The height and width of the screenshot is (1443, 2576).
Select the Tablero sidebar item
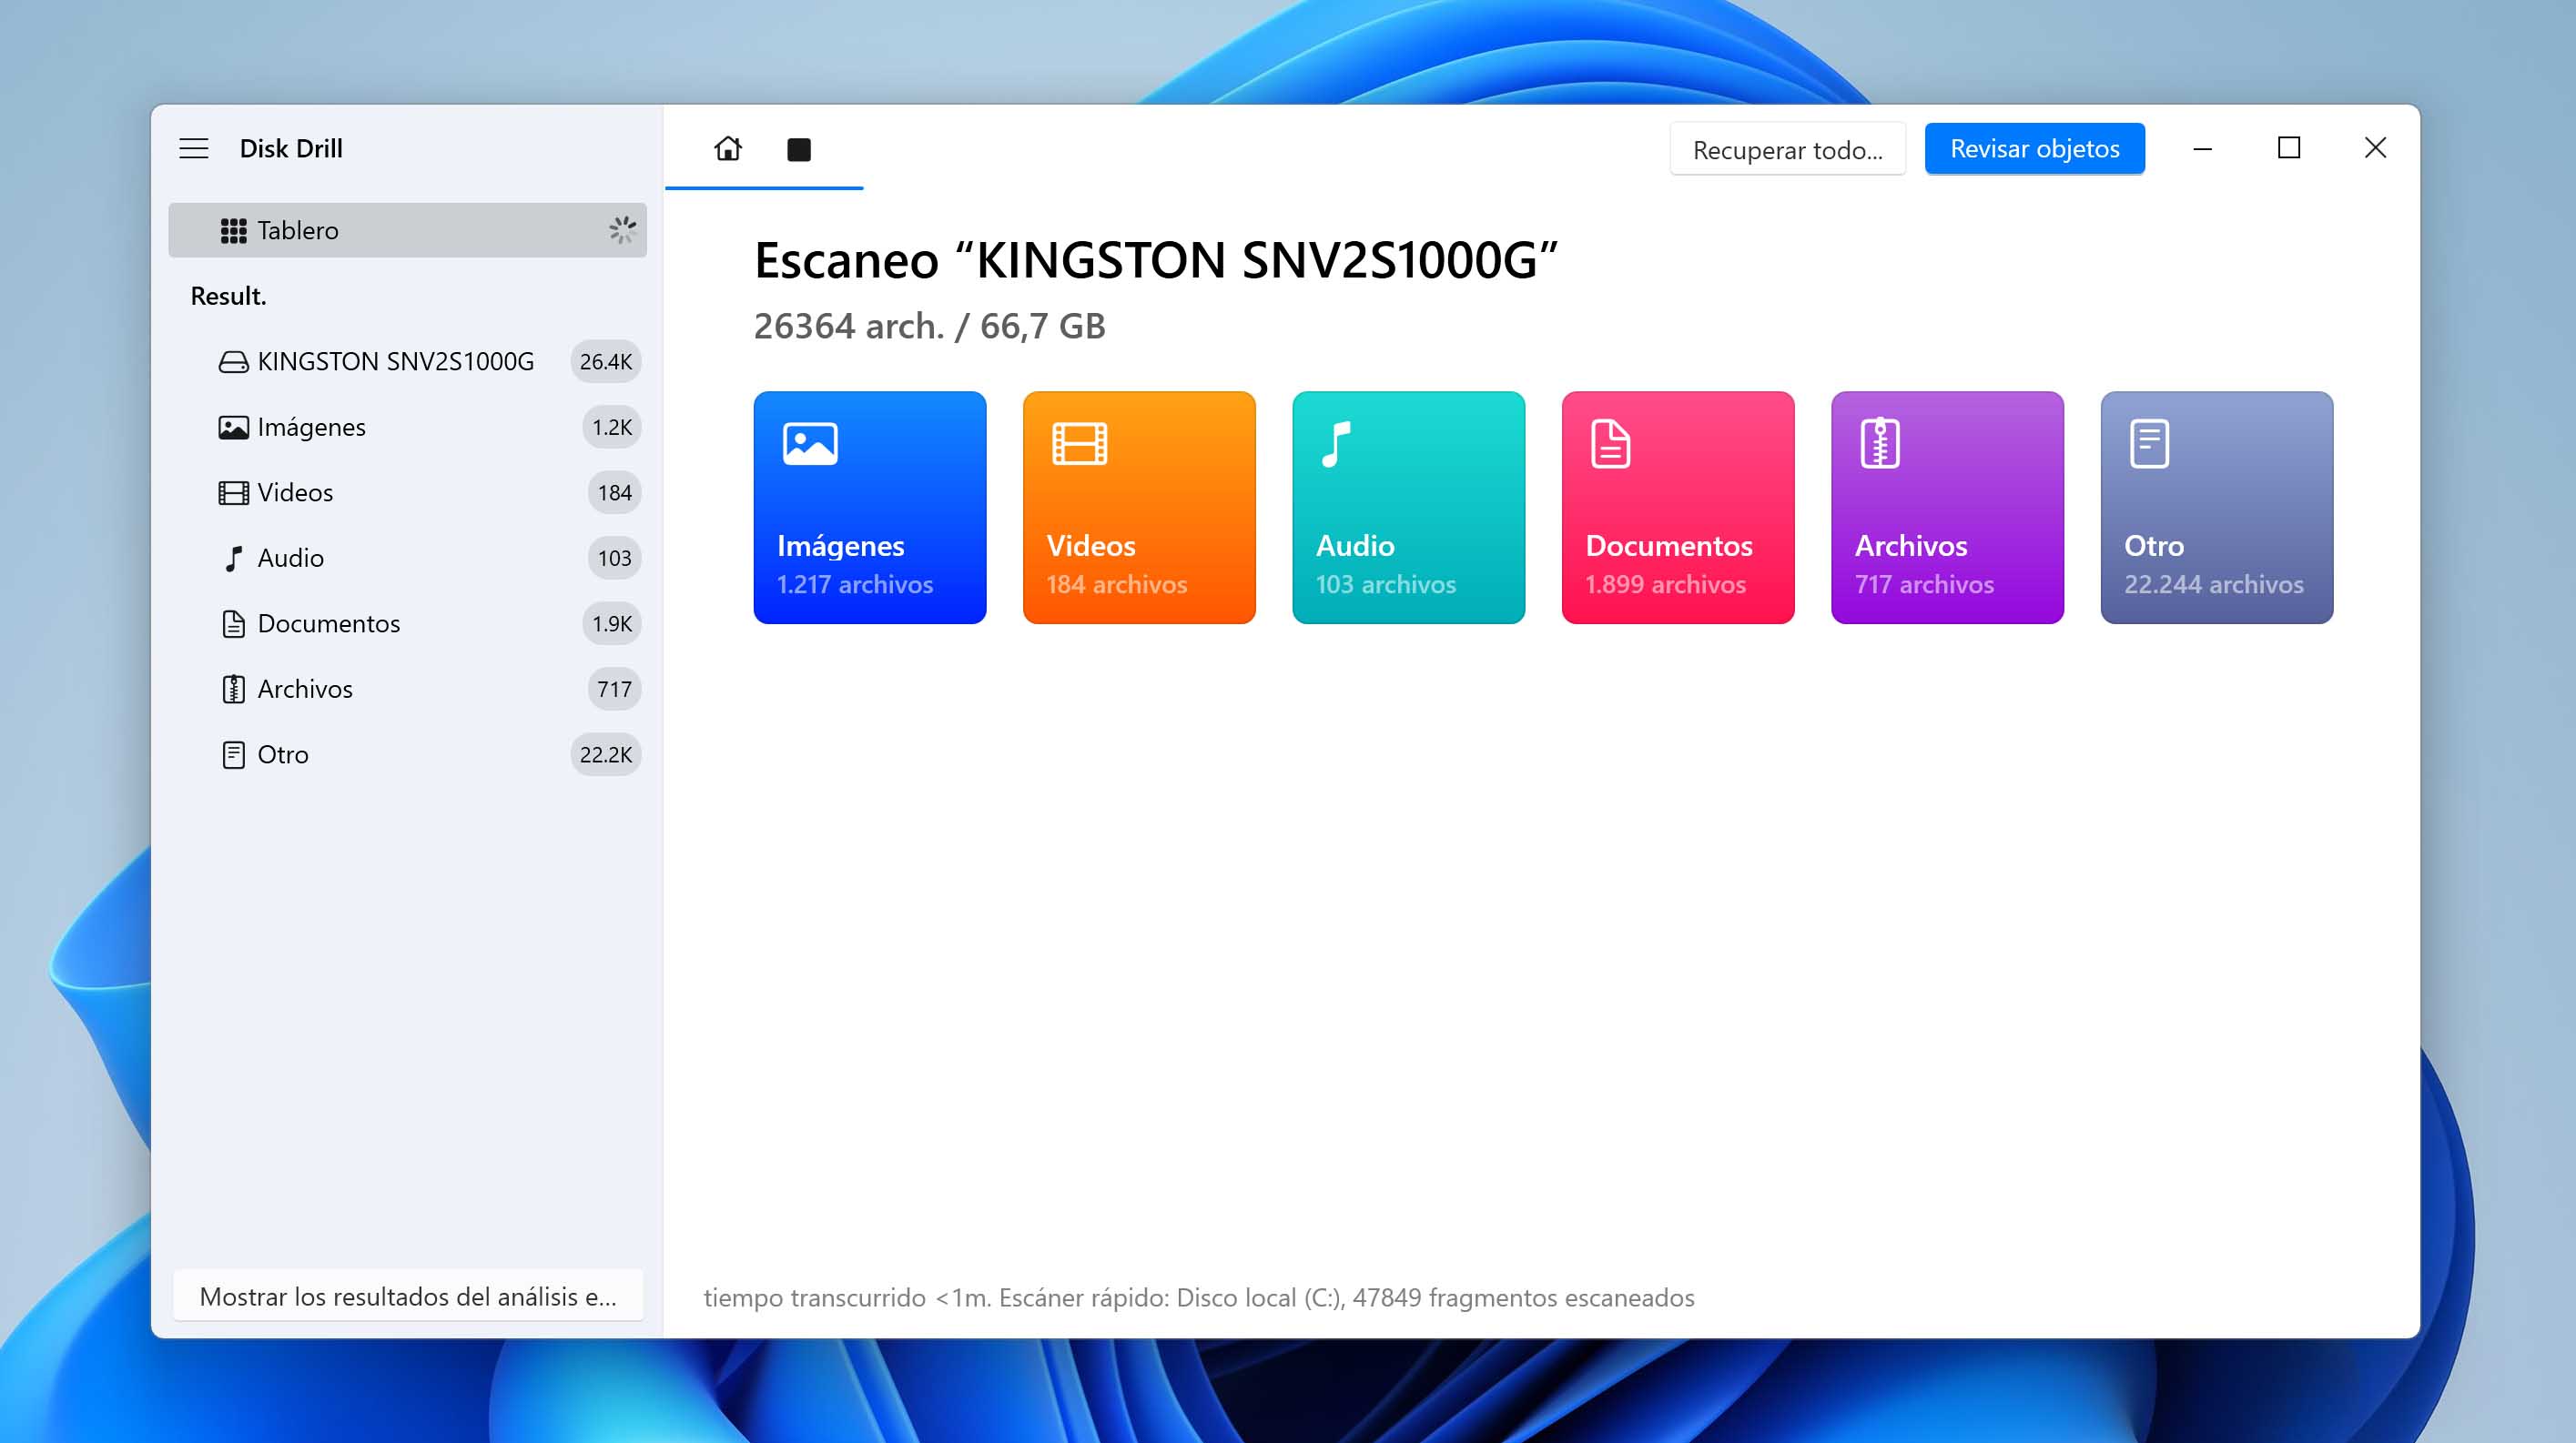[407, 231]
